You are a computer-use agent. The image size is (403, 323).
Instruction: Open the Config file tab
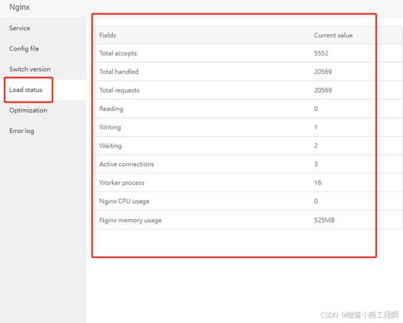point(24,48)
